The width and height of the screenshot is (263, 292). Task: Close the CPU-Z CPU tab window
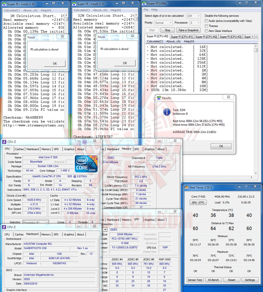coord(95,141)
